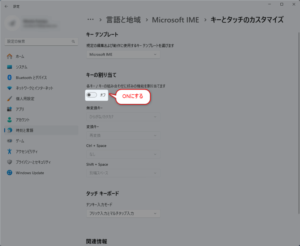This screenshot has width=300, height=246.
Task: Click the プライバシーとセキュリティ shield icon
Action: click(x=9, y=162)
